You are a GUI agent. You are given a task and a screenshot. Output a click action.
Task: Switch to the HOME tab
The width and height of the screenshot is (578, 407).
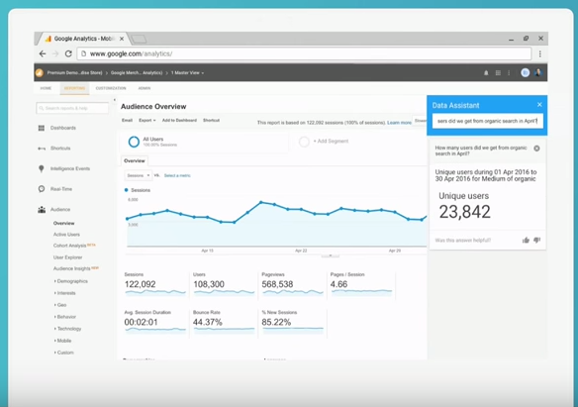tap(46, 88)
